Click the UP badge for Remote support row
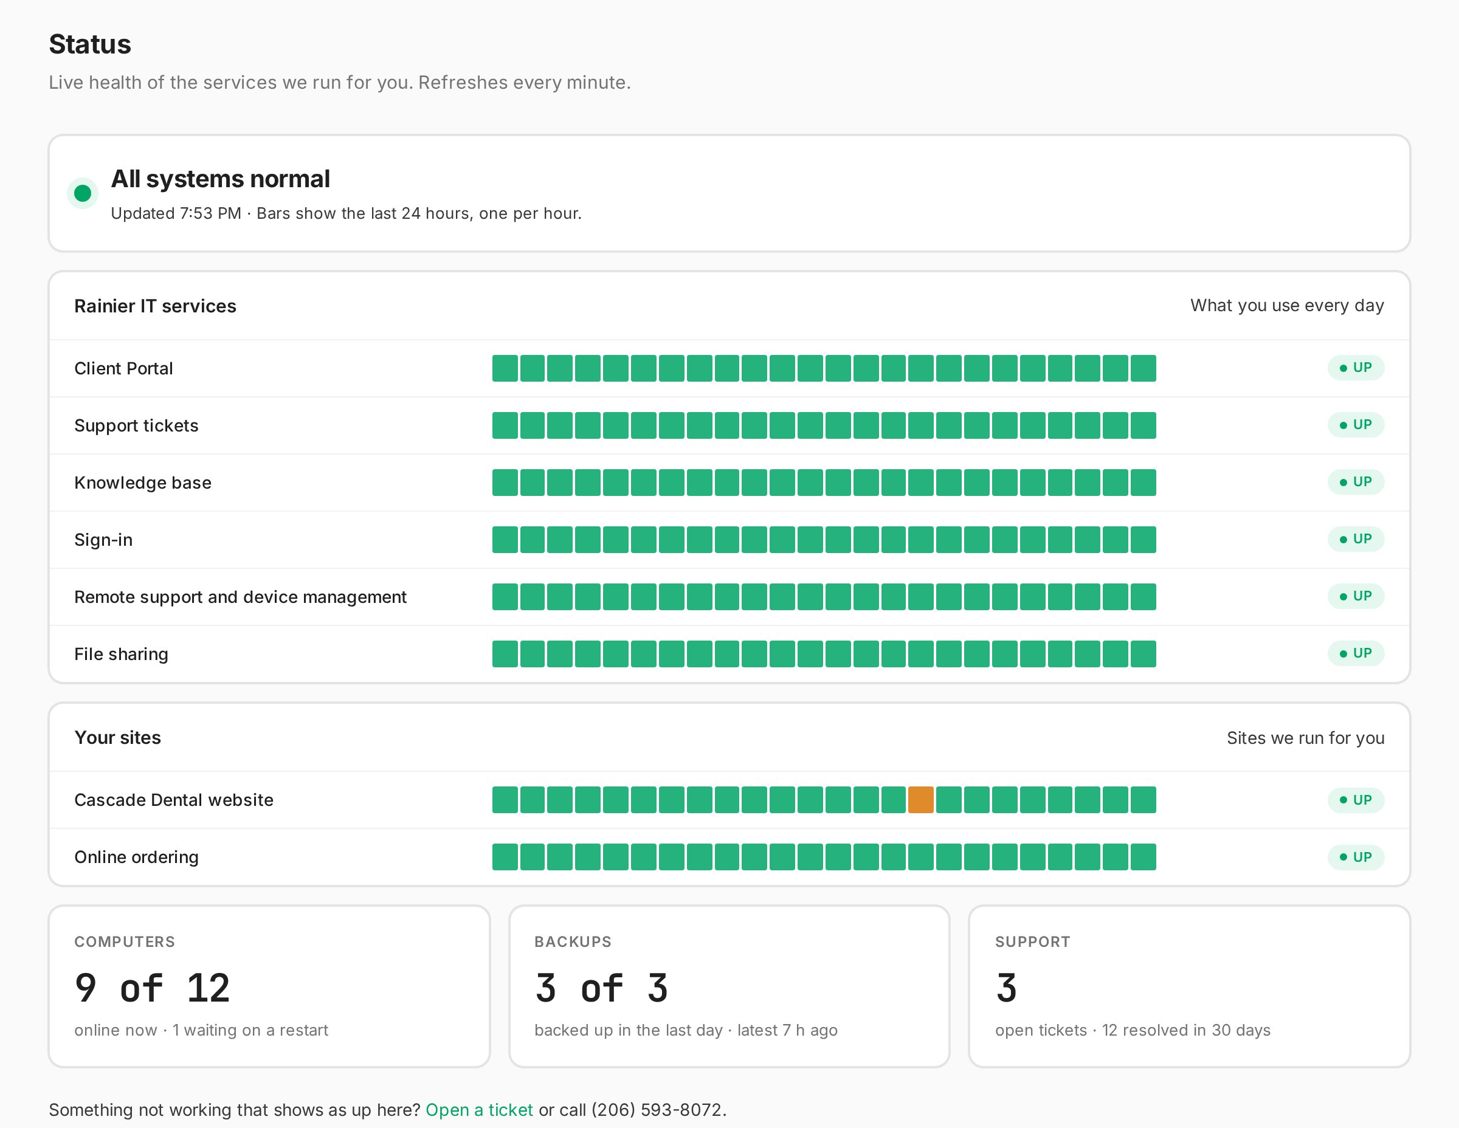The image size is (1459, 1128). pyautogui.click(x=1356, y=596)
